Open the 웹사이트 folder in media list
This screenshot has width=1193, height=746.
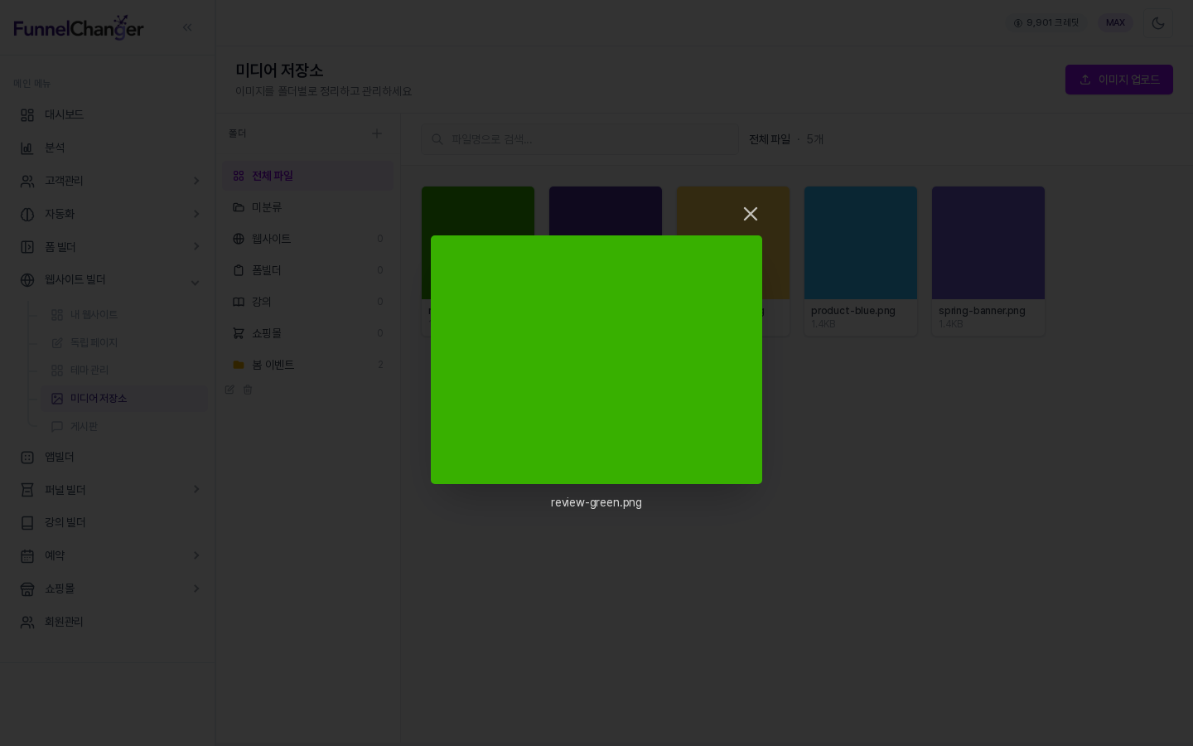click(x=308, y=239)
